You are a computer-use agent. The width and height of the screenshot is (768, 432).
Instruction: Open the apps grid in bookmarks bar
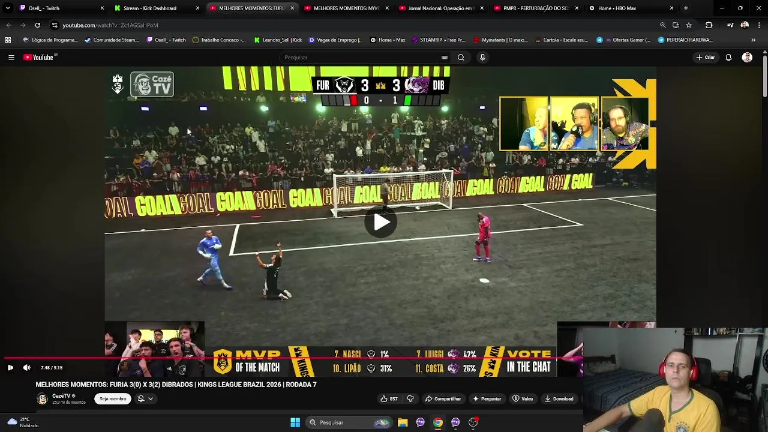click(8, 40)
